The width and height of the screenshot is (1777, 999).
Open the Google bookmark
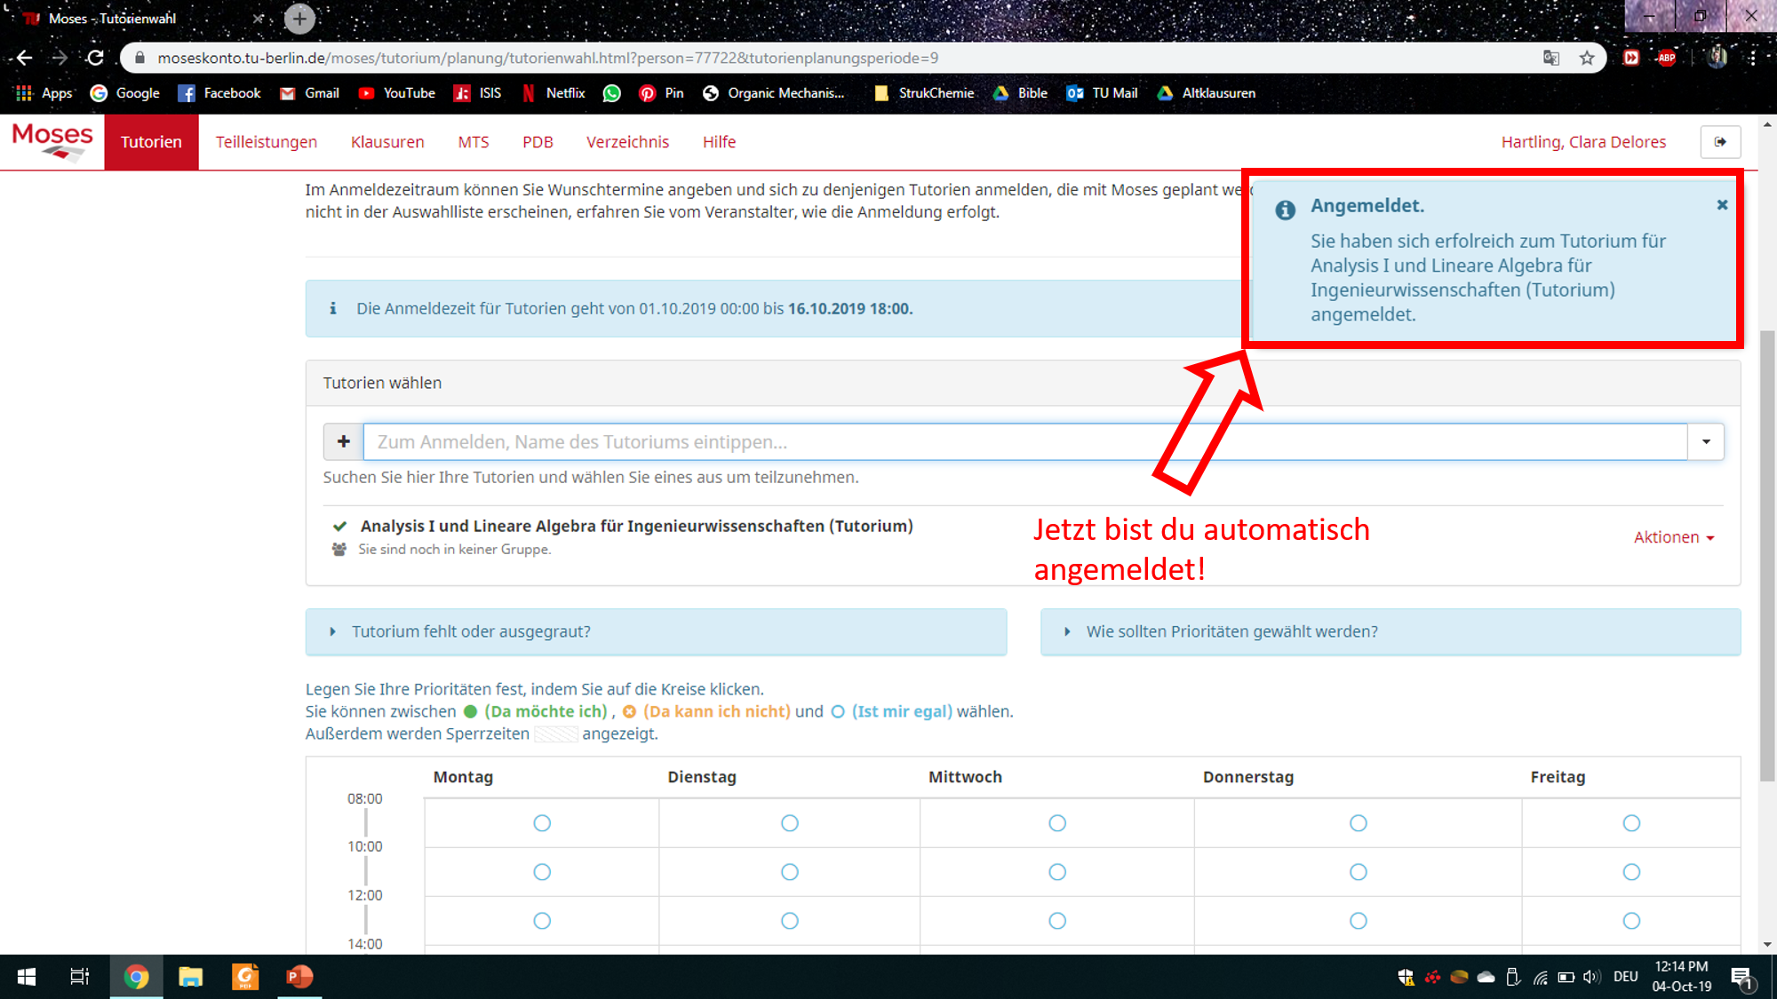coord(125,93)
